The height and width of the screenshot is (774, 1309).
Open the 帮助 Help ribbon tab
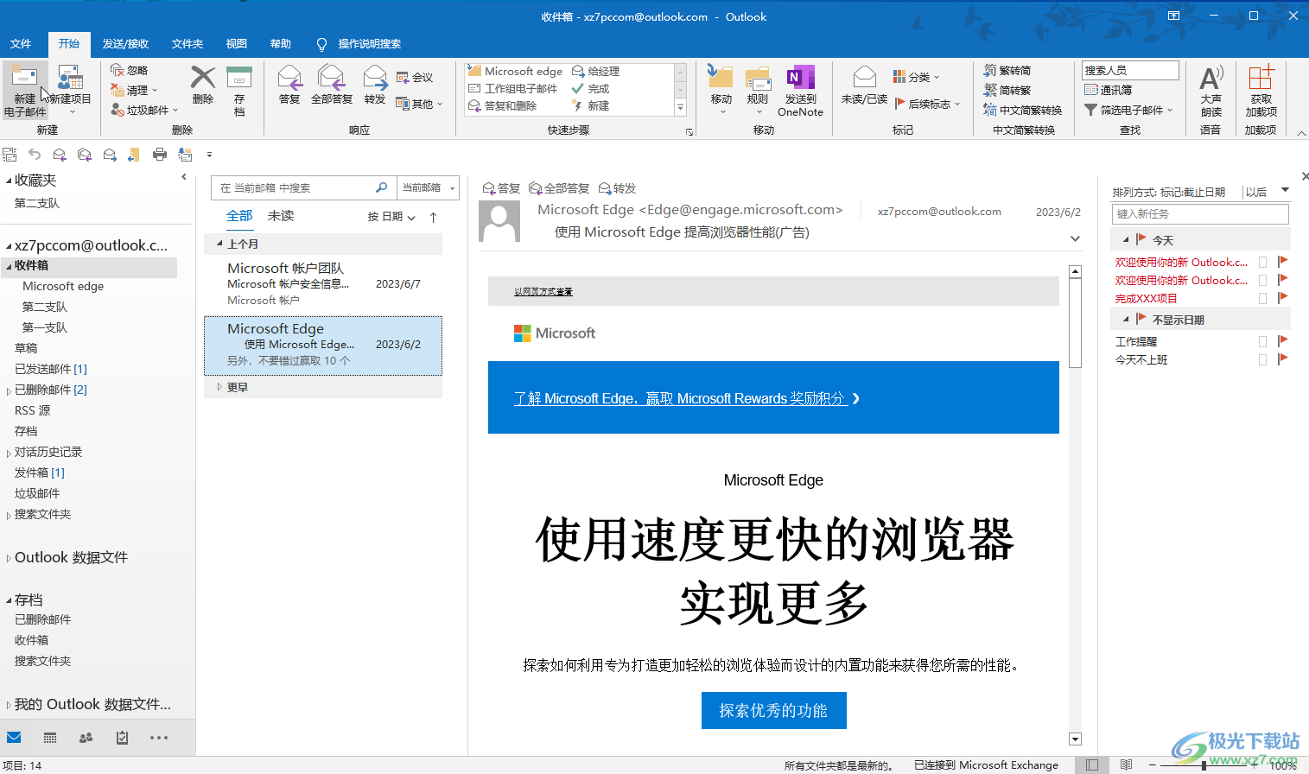tap(280, 44)
